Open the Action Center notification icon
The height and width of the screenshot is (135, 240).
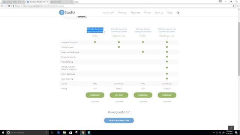point(236,132)
